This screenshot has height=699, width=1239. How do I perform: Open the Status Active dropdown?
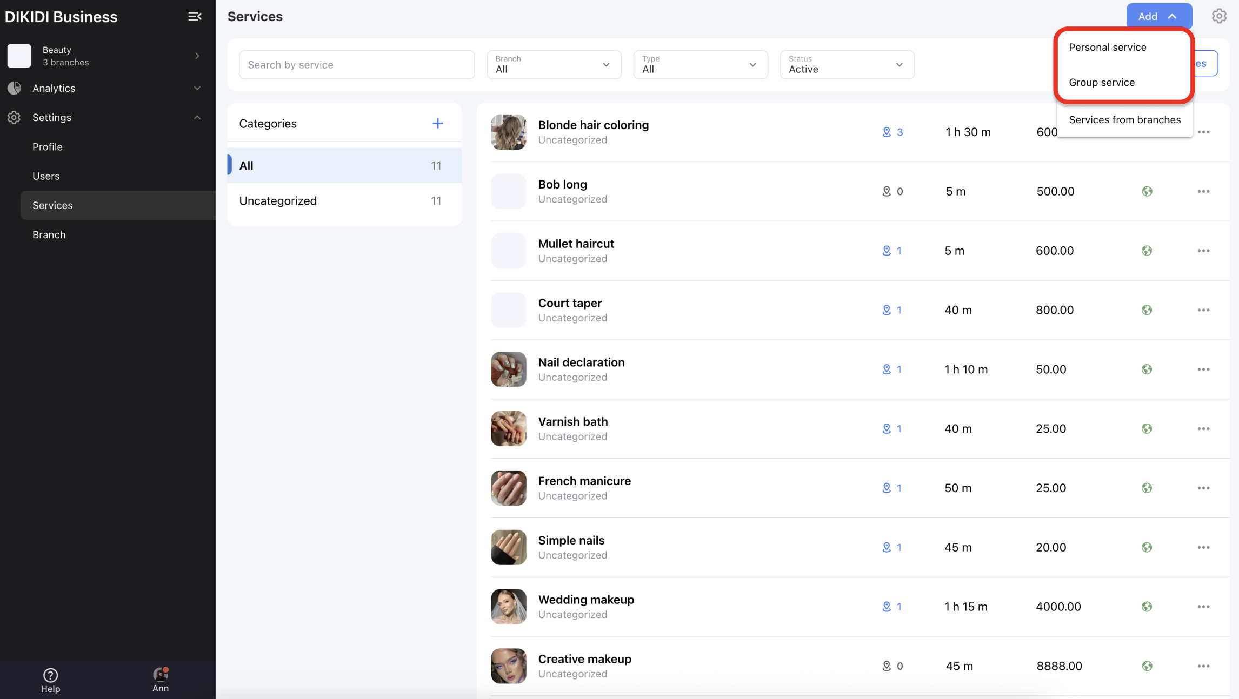click(847, 65)
